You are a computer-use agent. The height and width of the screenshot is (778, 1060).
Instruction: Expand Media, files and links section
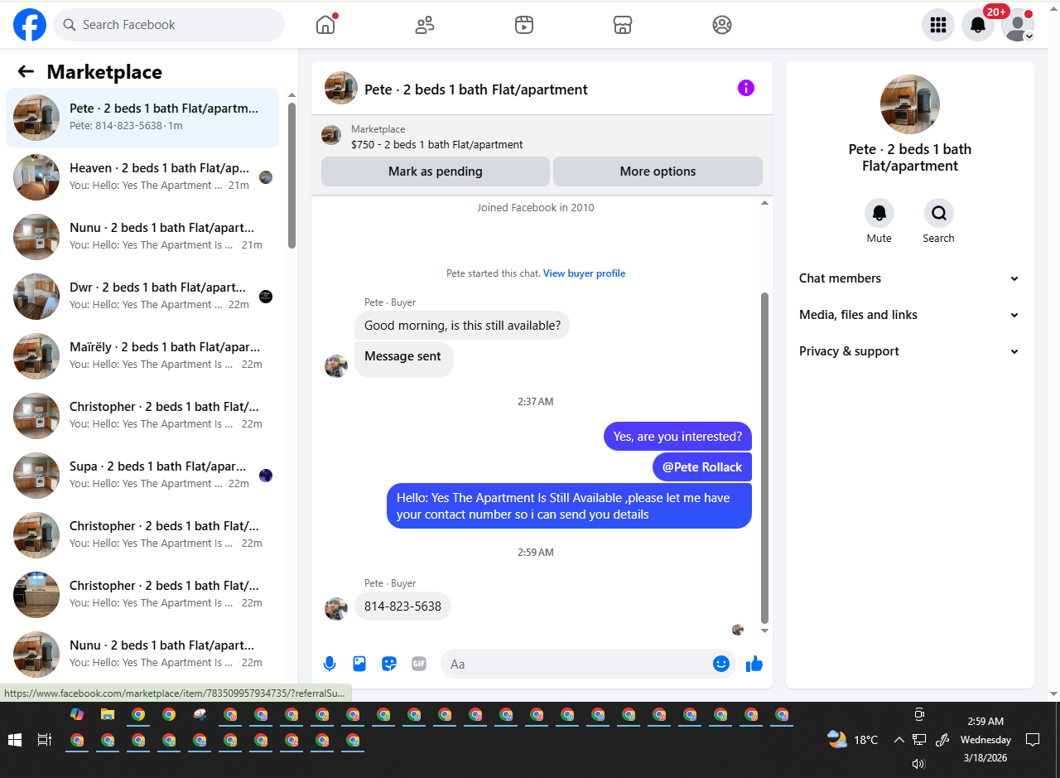(910, 315)
